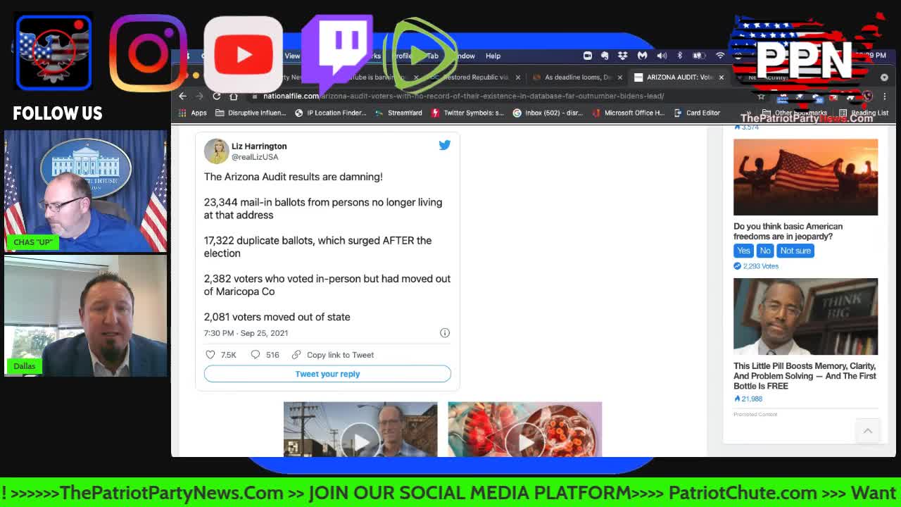This screenshot has height=507, width=901.
Task: Click Liz Harrington's profile avatar
Action: click(216, 151)
